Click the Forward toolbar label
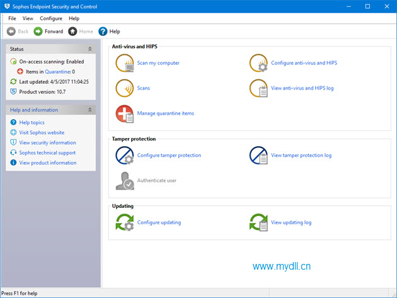This screenshot has height=298, width=397. pos(54,32)
